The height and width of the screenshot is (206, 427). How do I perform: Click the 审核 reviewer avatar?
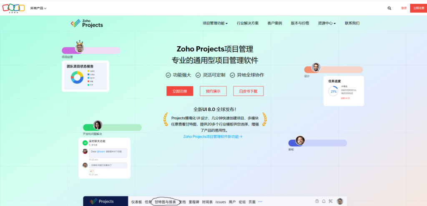[x=300, y=141]
